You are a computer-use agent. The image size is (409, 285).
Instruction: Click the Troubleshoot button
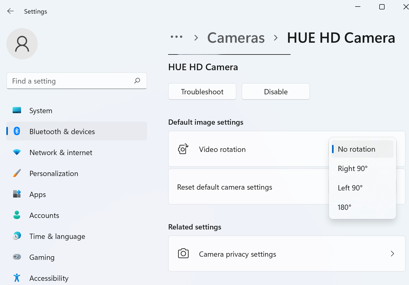202,91
